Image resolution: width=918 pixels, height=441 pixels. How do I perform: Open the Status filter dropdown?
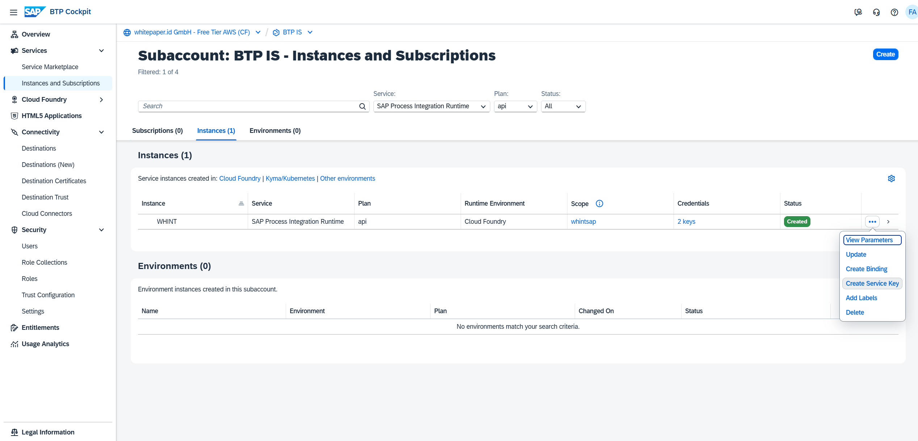(563, 106)
